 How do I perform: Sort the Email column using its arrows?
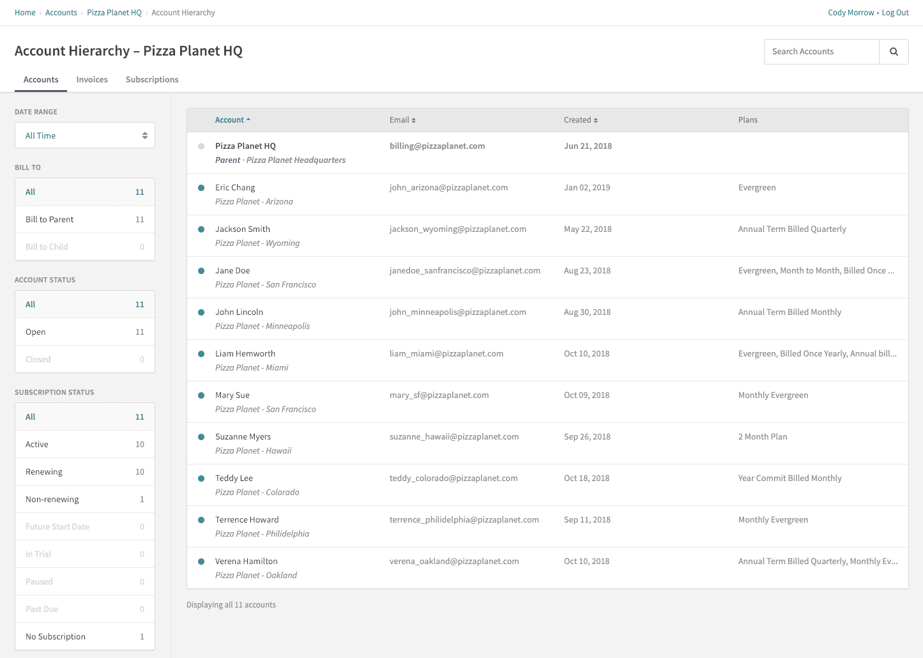[x=415, y=119]
